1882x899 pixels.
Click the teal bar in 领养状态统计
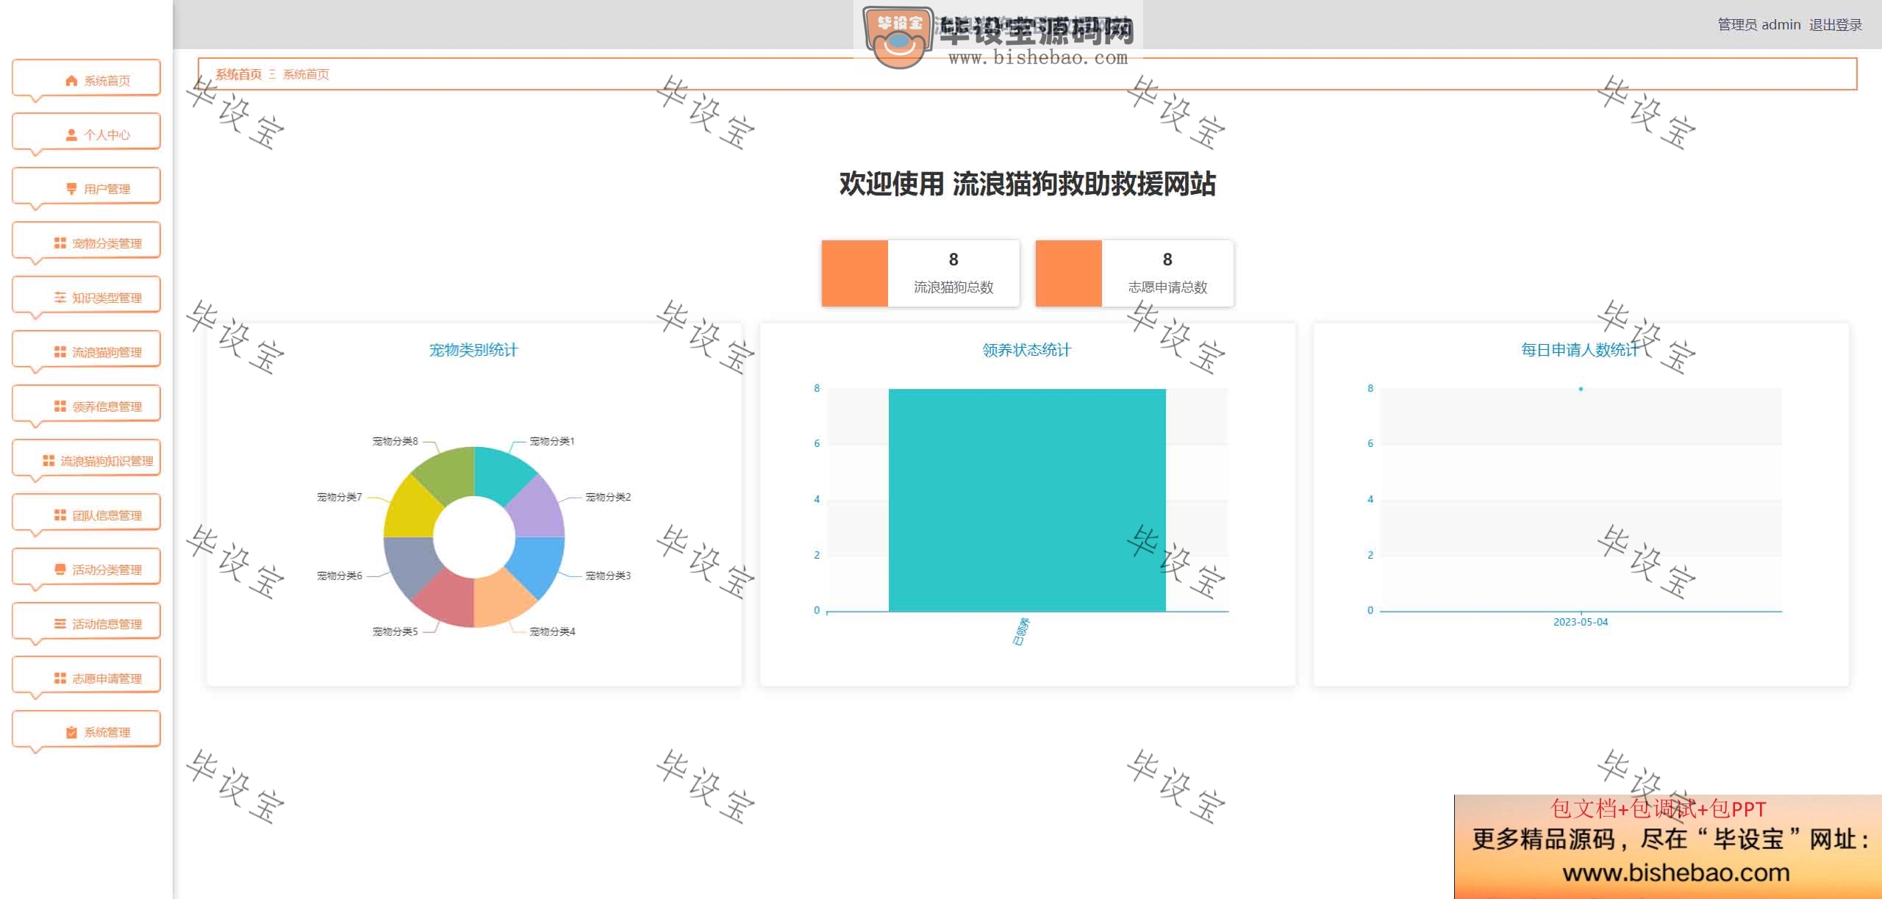point(1027,500)
